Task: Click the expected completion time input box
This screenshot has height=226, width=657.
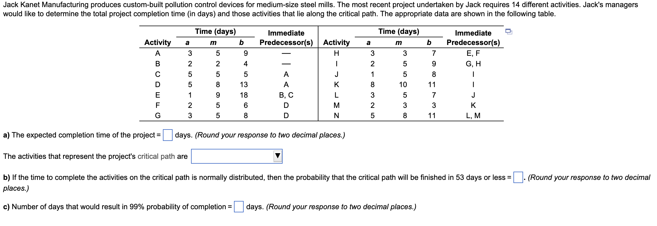Action: (168, 135)
